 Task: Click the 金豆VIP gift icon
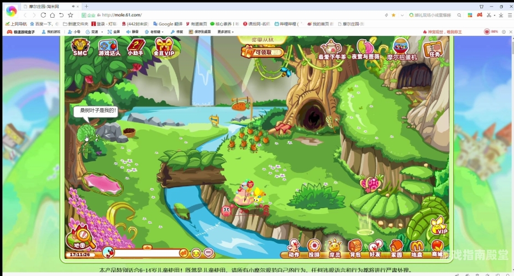point(164,47)
